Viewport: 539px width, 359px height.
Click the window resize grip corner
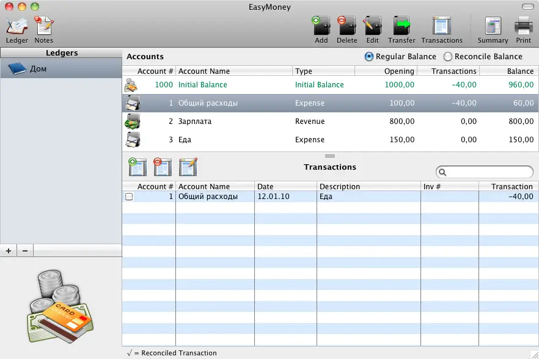pos(535,355)
